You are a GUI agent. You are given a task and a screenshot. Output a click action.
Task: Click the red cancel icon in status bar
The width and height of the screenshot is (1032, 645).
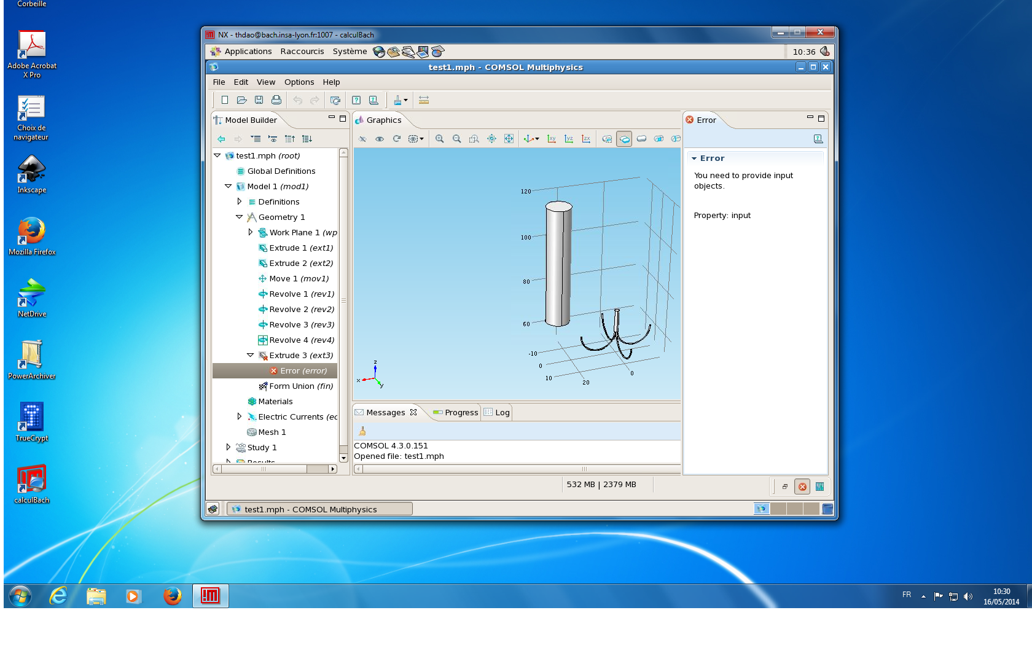pos(802,487)
